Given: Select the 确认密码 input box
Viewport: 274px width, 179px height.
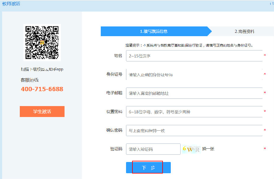Looking at the screenshot, I should [x=194, y=131].
